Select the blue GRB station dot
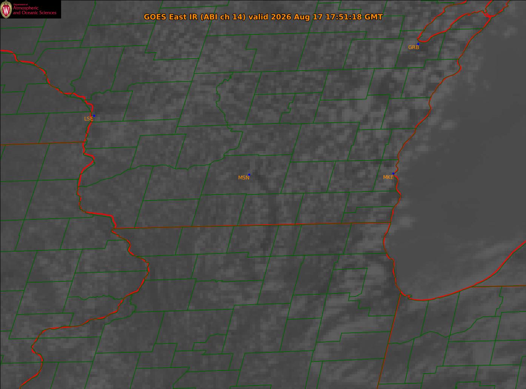Screen dimensions: 526x389 click(418, 44)
